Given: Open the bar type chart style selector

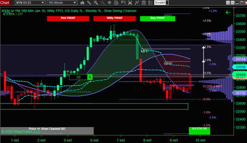Looking at the screenshot, I should [82, 2].
